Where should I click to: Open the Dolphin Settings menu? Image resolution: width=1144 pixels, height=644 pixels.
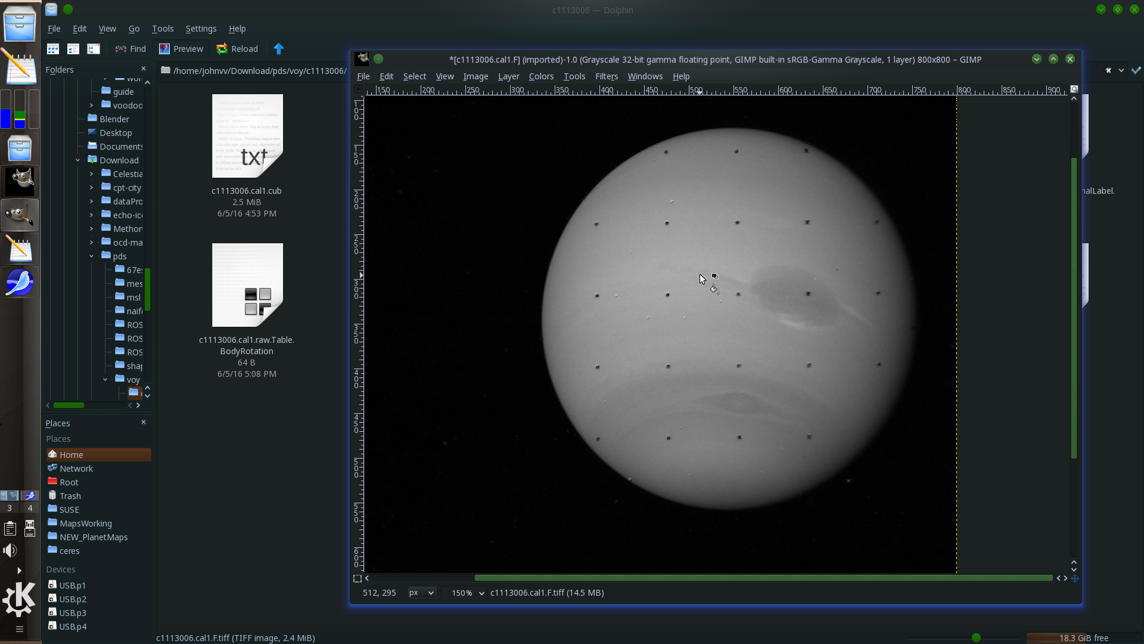(x=201, y=29)
